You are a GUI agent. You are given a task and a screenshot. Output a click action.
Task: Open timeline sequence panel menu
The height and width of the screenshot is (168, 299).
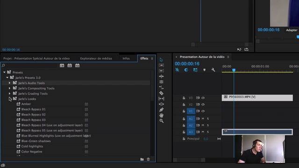pos(228,57)
